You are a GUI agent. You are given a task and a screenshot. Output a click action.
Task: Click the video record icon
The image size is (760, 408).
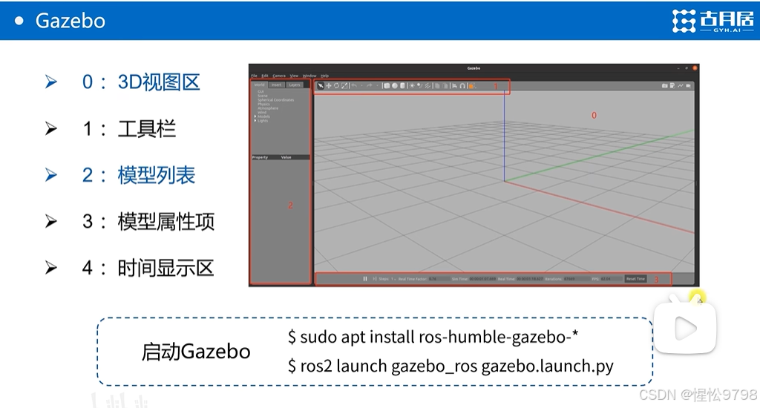point(688,86)
